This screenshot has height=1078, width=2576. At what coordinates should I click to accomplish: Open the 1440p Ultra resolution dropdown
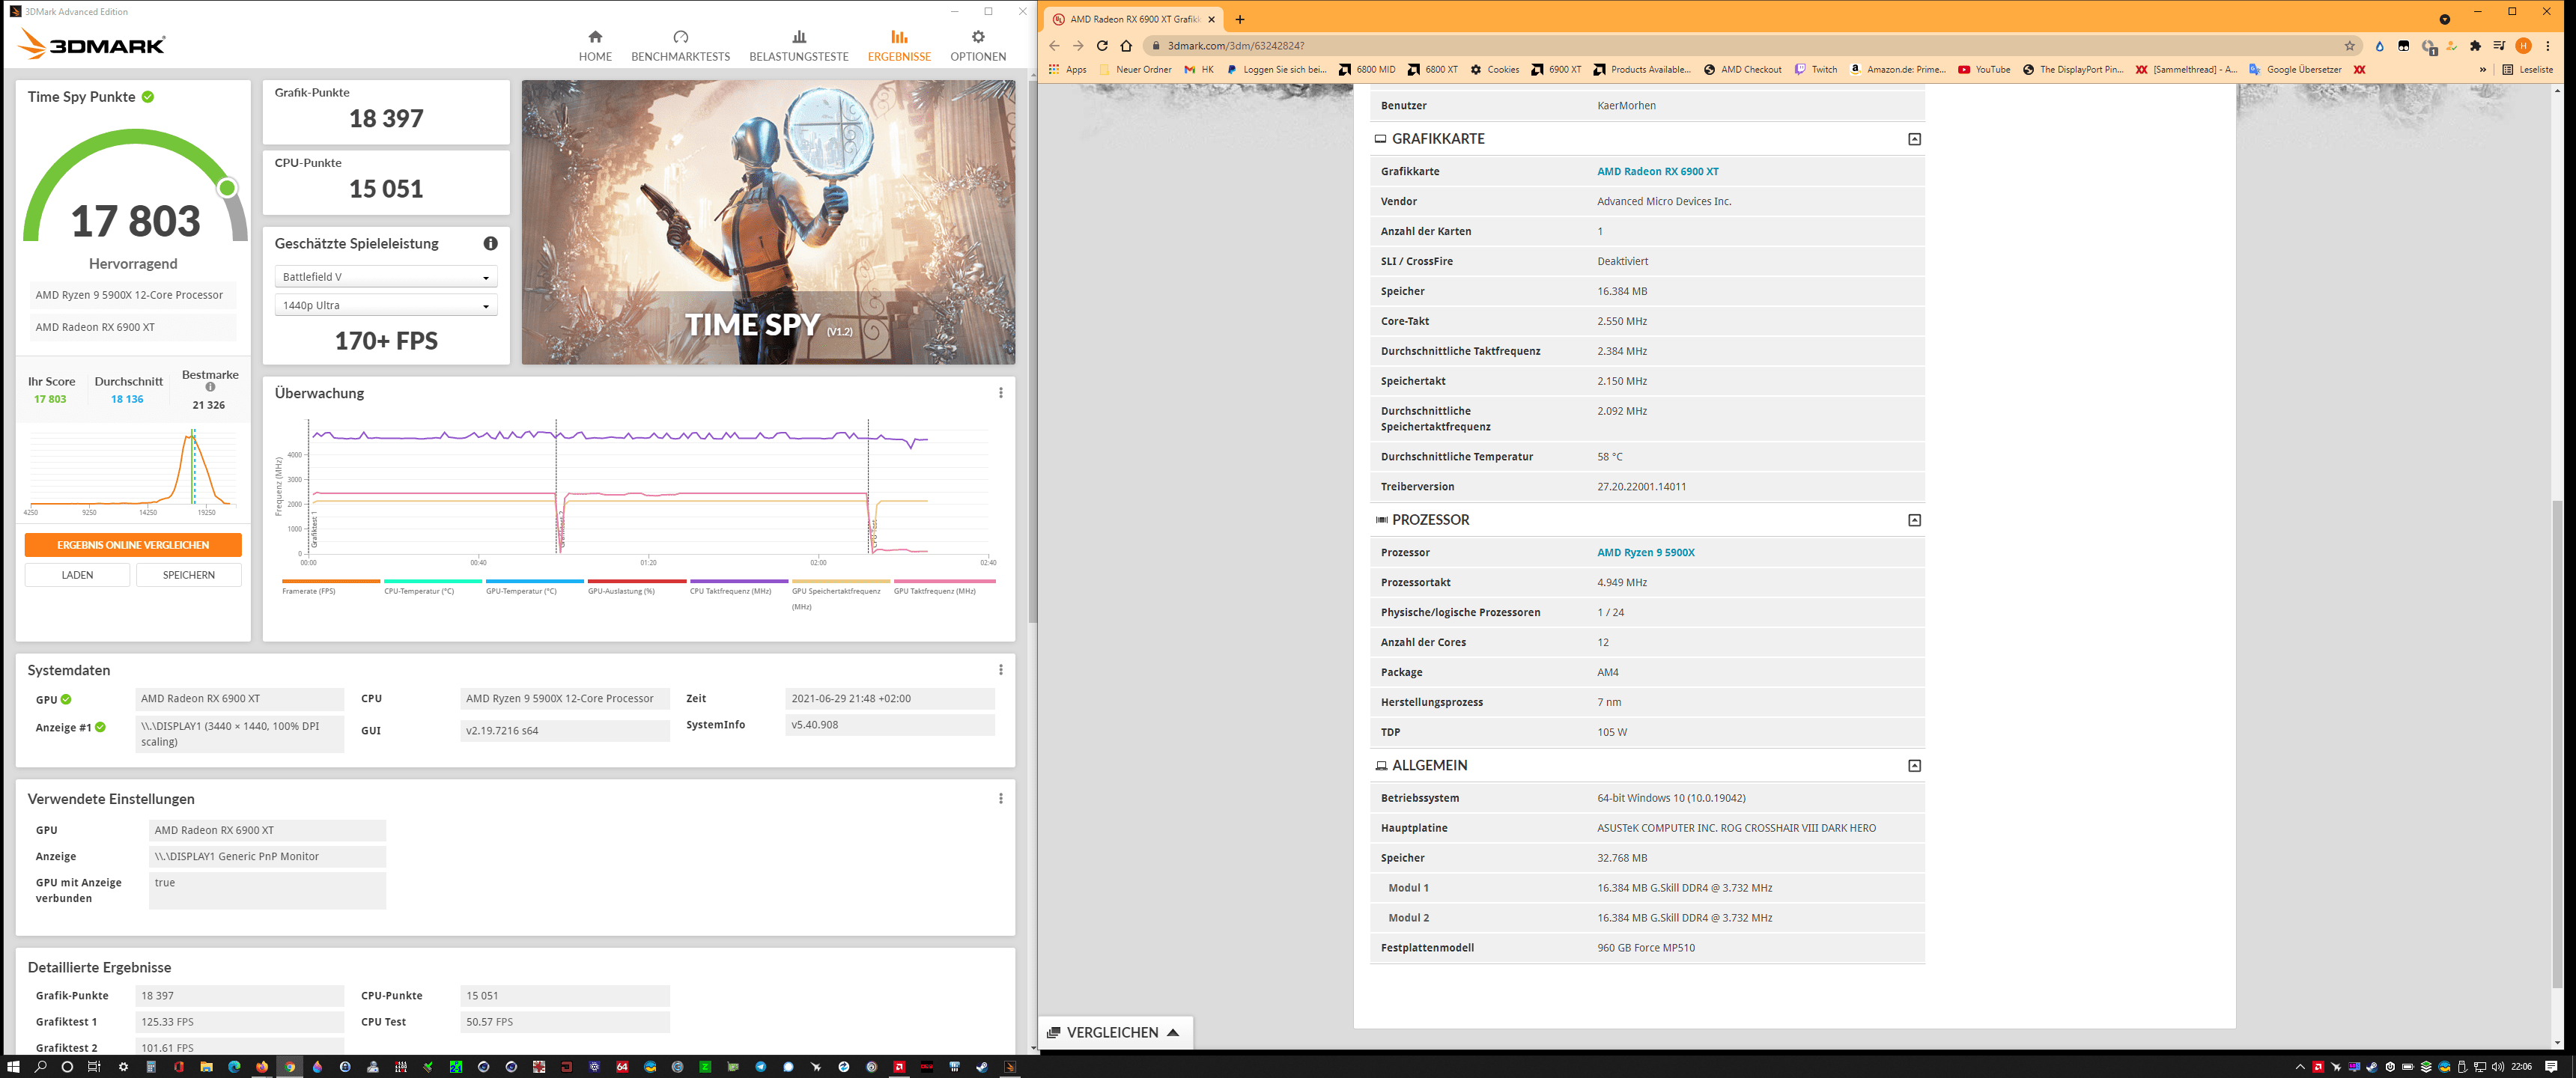385,306
